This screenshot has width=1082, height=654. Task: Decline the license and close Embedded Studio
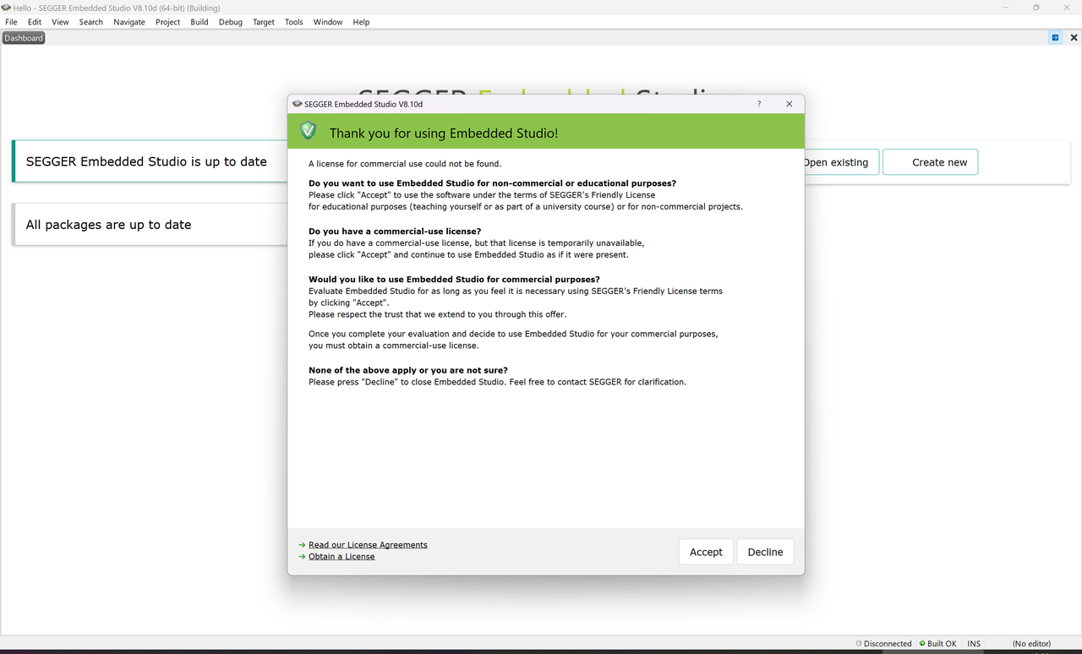(765, 552)
